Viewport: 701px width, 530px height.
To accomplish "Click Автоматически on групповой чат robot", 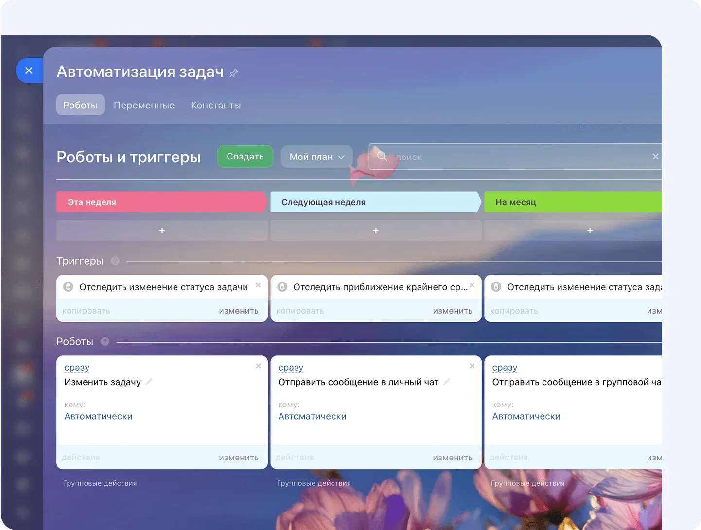I will point(526,416).
